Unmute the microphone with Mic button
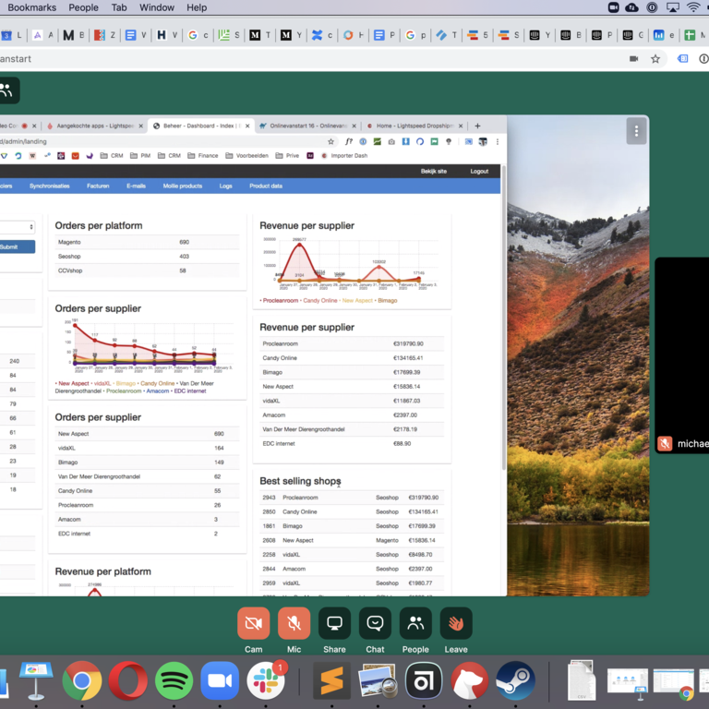Screen dimensions: 709x709 pos(294,624)
